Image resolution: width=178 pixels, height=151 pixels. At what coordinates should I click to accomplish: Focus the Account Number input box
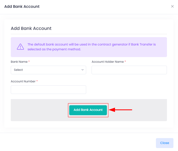(48, 90)
